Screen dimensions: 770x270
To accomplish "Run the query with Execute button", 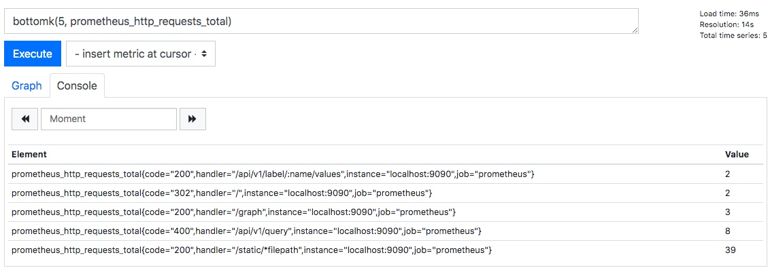I will 33,54.
